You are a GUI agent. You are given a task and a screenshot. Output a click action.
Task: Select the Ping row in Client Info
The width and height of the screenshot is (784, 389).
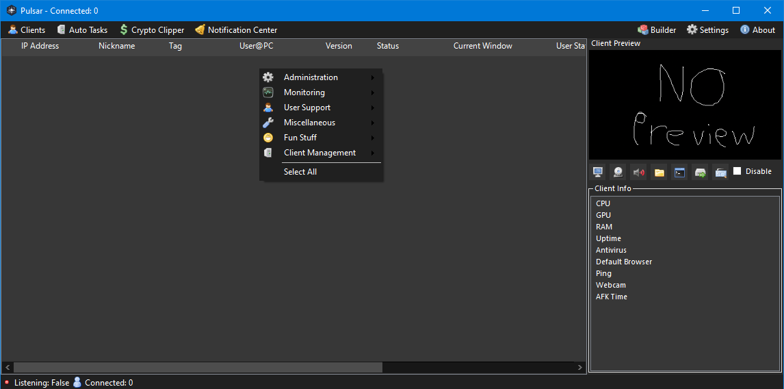[685, 273]
